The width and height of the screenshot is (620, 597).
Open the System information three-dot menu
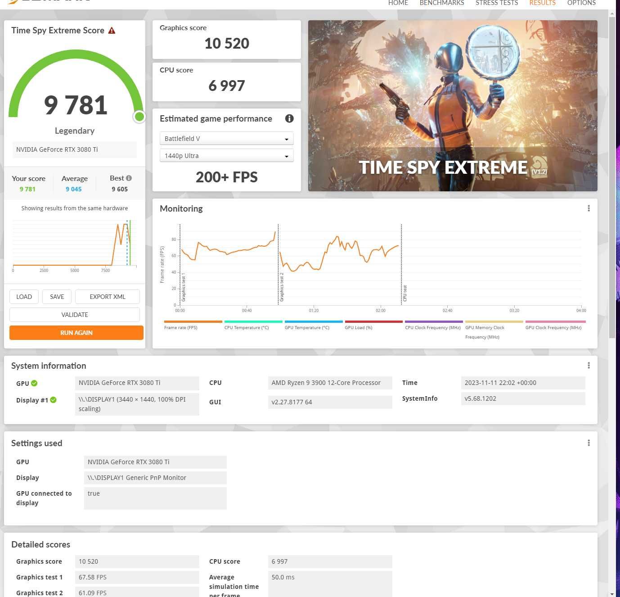coord(589,366)
